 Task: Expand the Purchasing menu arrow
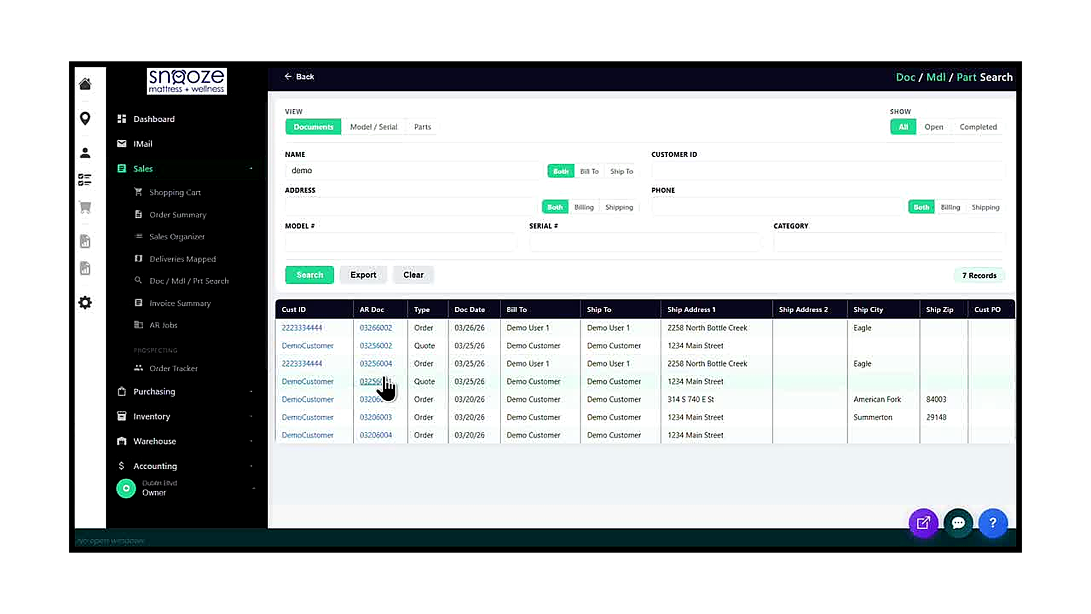[x=251, y=391]
